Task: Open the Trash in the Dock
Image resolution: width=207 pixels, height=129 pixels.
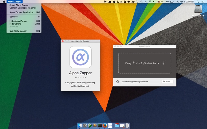Action: point(127,125)
